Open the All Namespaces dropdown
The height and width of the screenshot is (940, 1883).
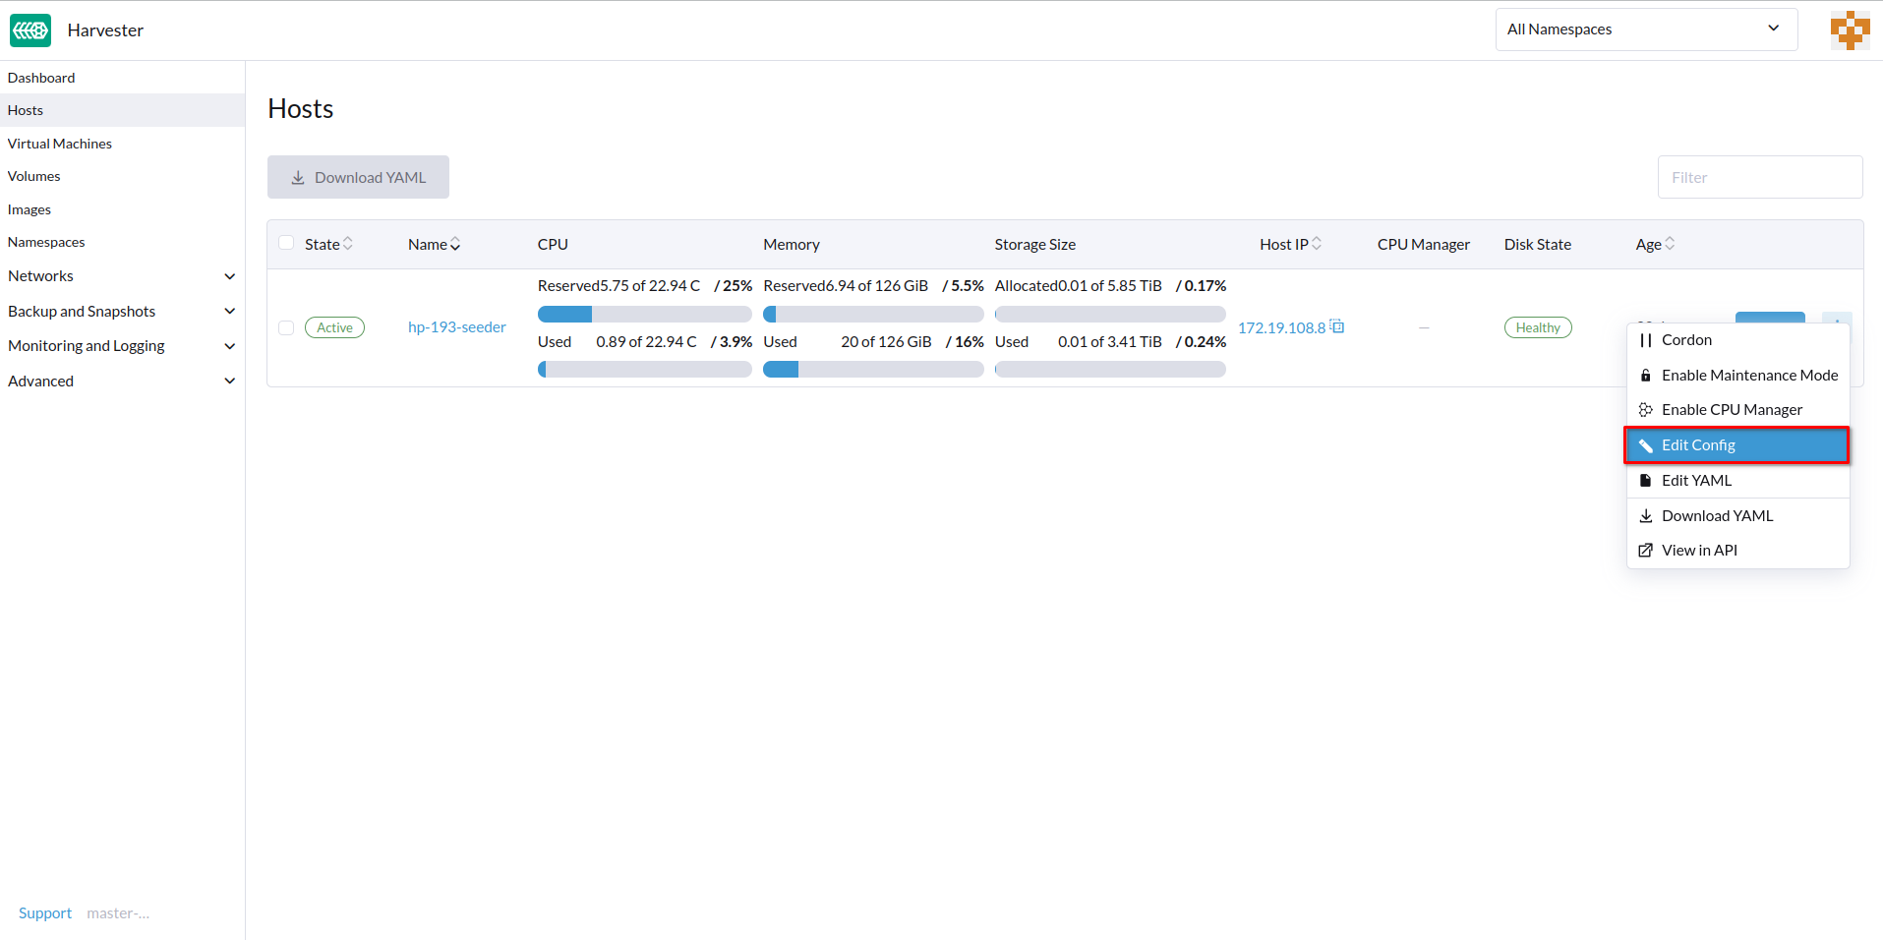[1645, 29]
